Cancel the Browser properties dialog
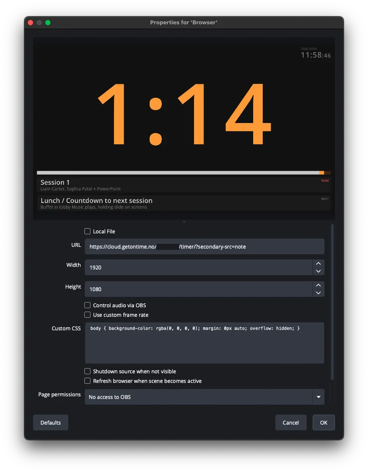Image resolution: width=368 pixels, height=472 pixels. click(291, 422)
